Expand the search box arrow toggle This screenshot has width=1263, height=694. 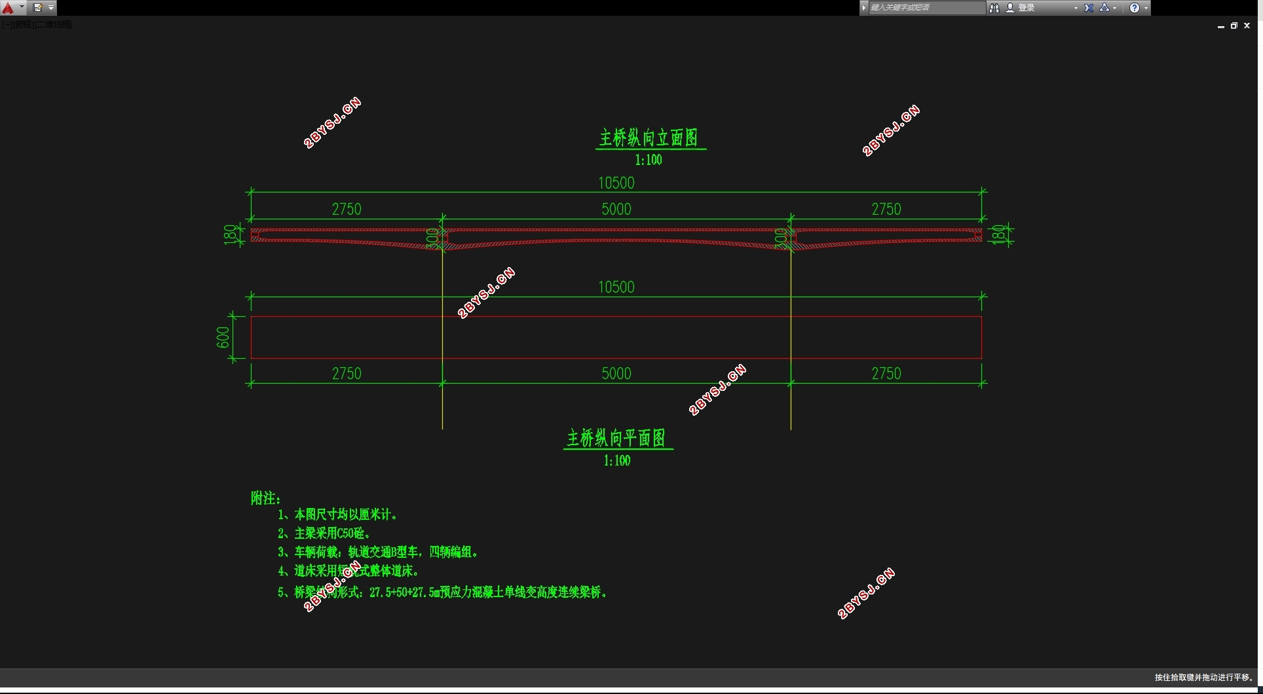pyautogui.click(x=864, y=8)
